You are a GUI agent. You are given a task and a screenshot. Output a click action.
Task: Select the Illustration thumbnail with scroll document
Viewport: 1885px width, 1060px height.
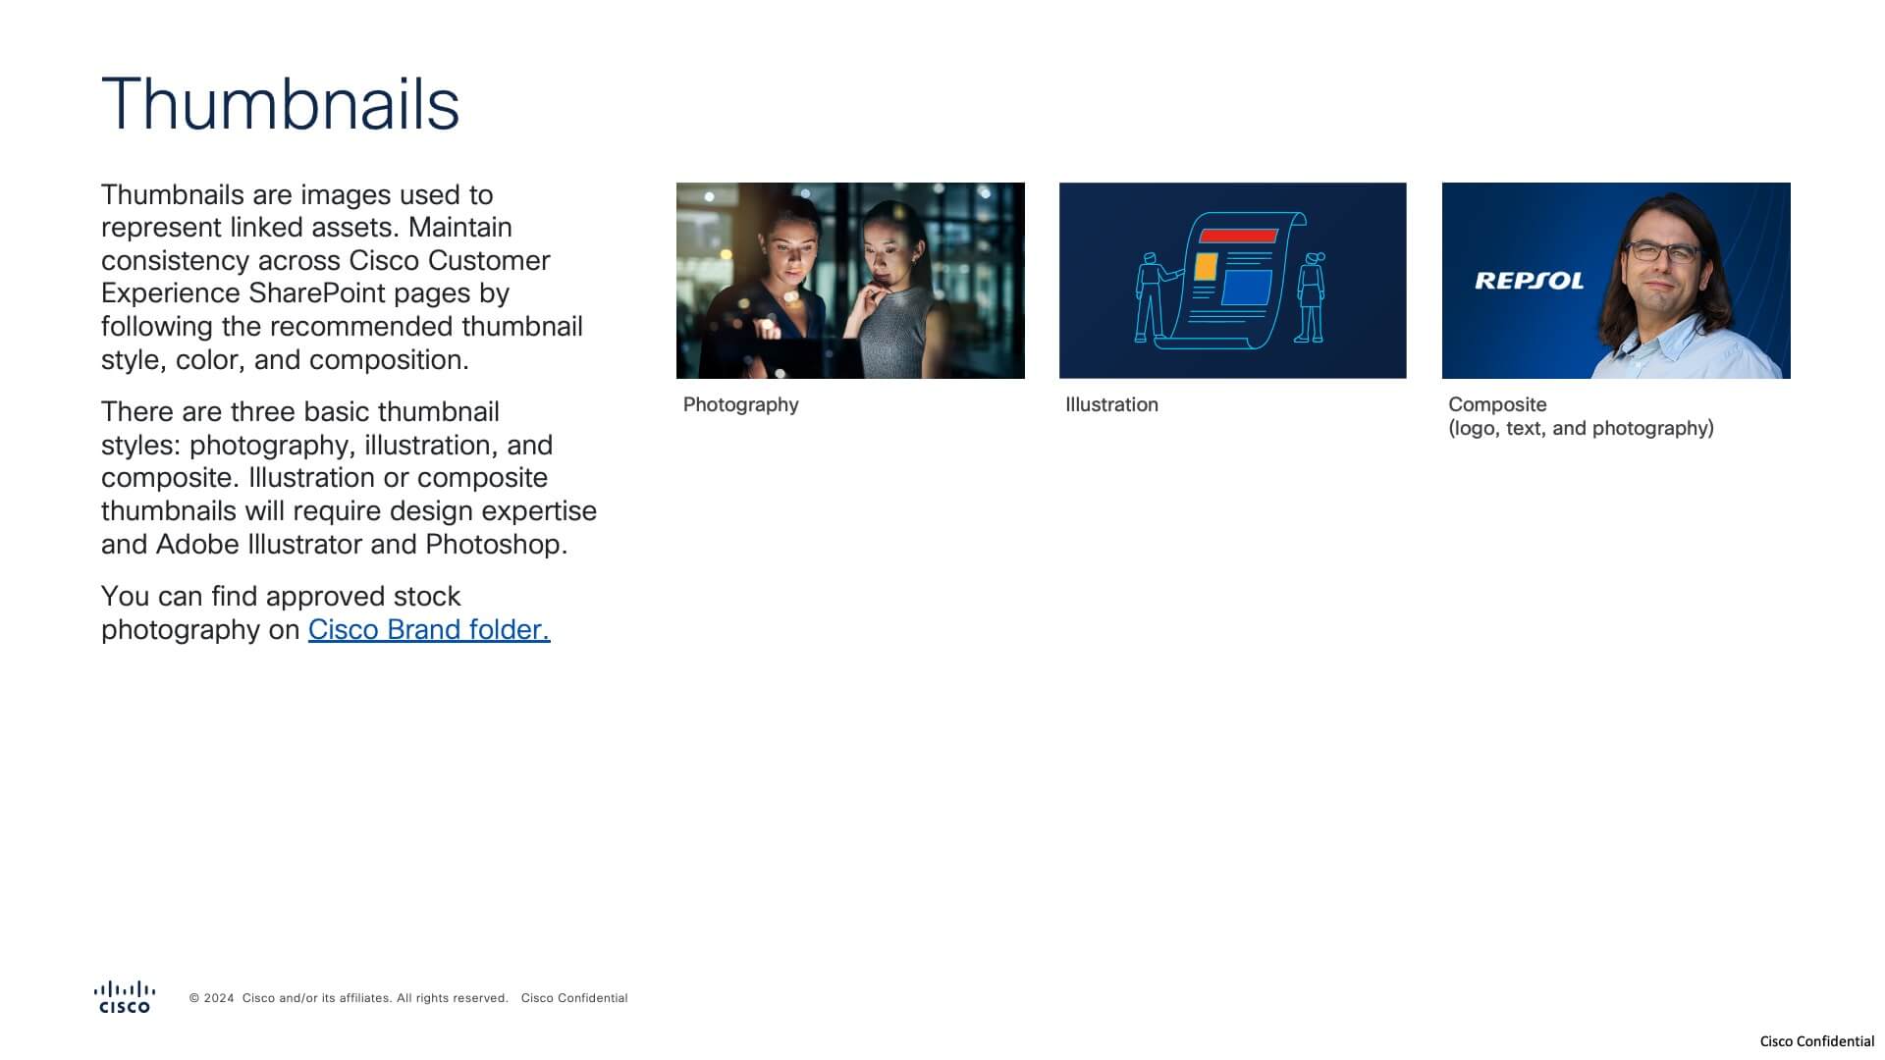point(1233,281)
